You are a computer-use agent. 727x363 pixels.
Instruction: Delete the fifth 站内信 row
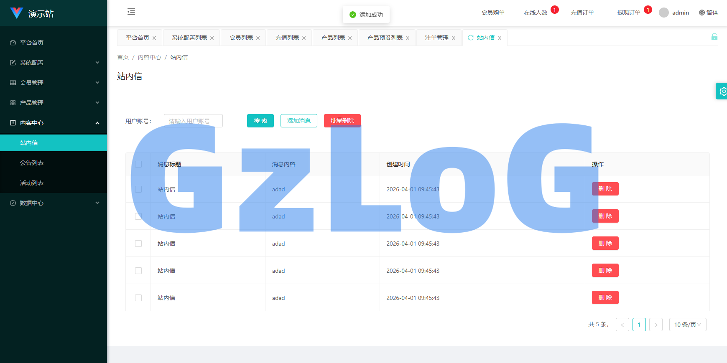pyautogui.click(x=605, y=297)
